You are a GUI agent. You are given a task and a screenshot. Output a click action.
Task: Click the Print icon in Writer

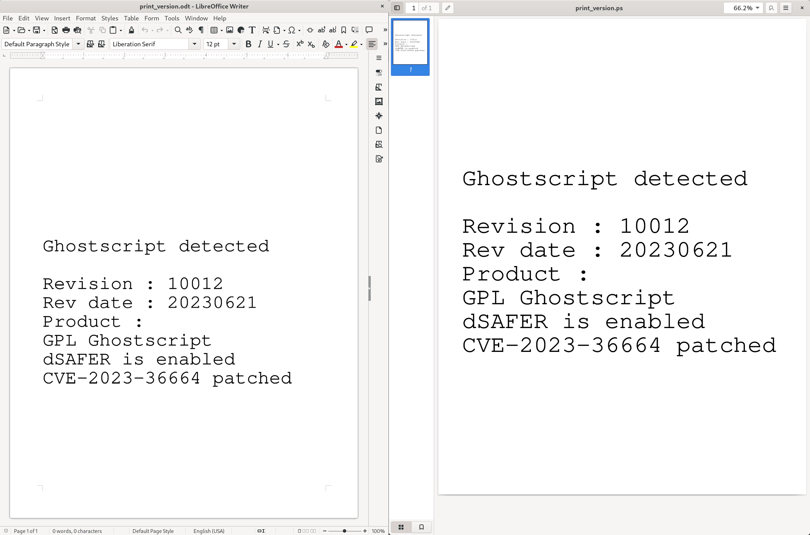[x=66, y=30]
